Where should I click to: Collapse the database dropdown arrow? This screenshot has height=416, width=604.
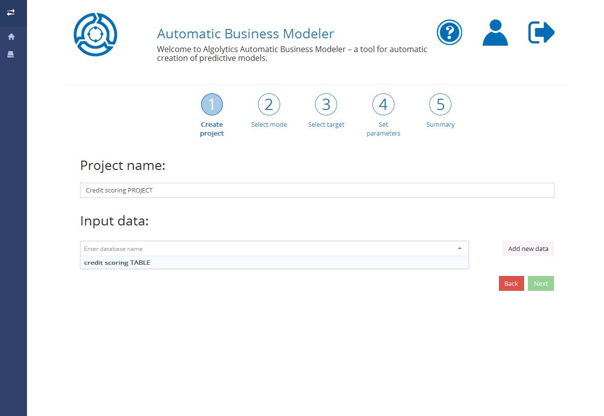pyautogui.click(x=460, y=249)
